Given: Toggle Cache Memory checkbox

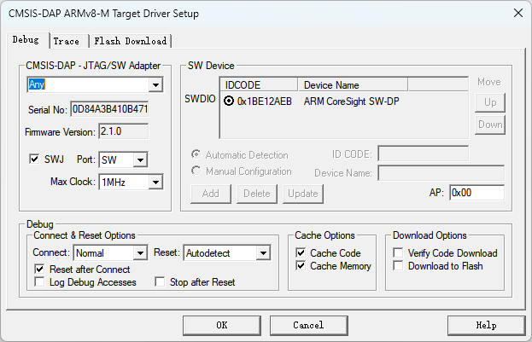Looking at the screenshot, I should [x=301, y=265].
